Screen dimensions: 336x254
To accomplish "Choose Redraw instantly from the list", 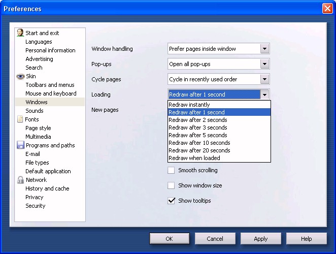I will coord(189,105).
